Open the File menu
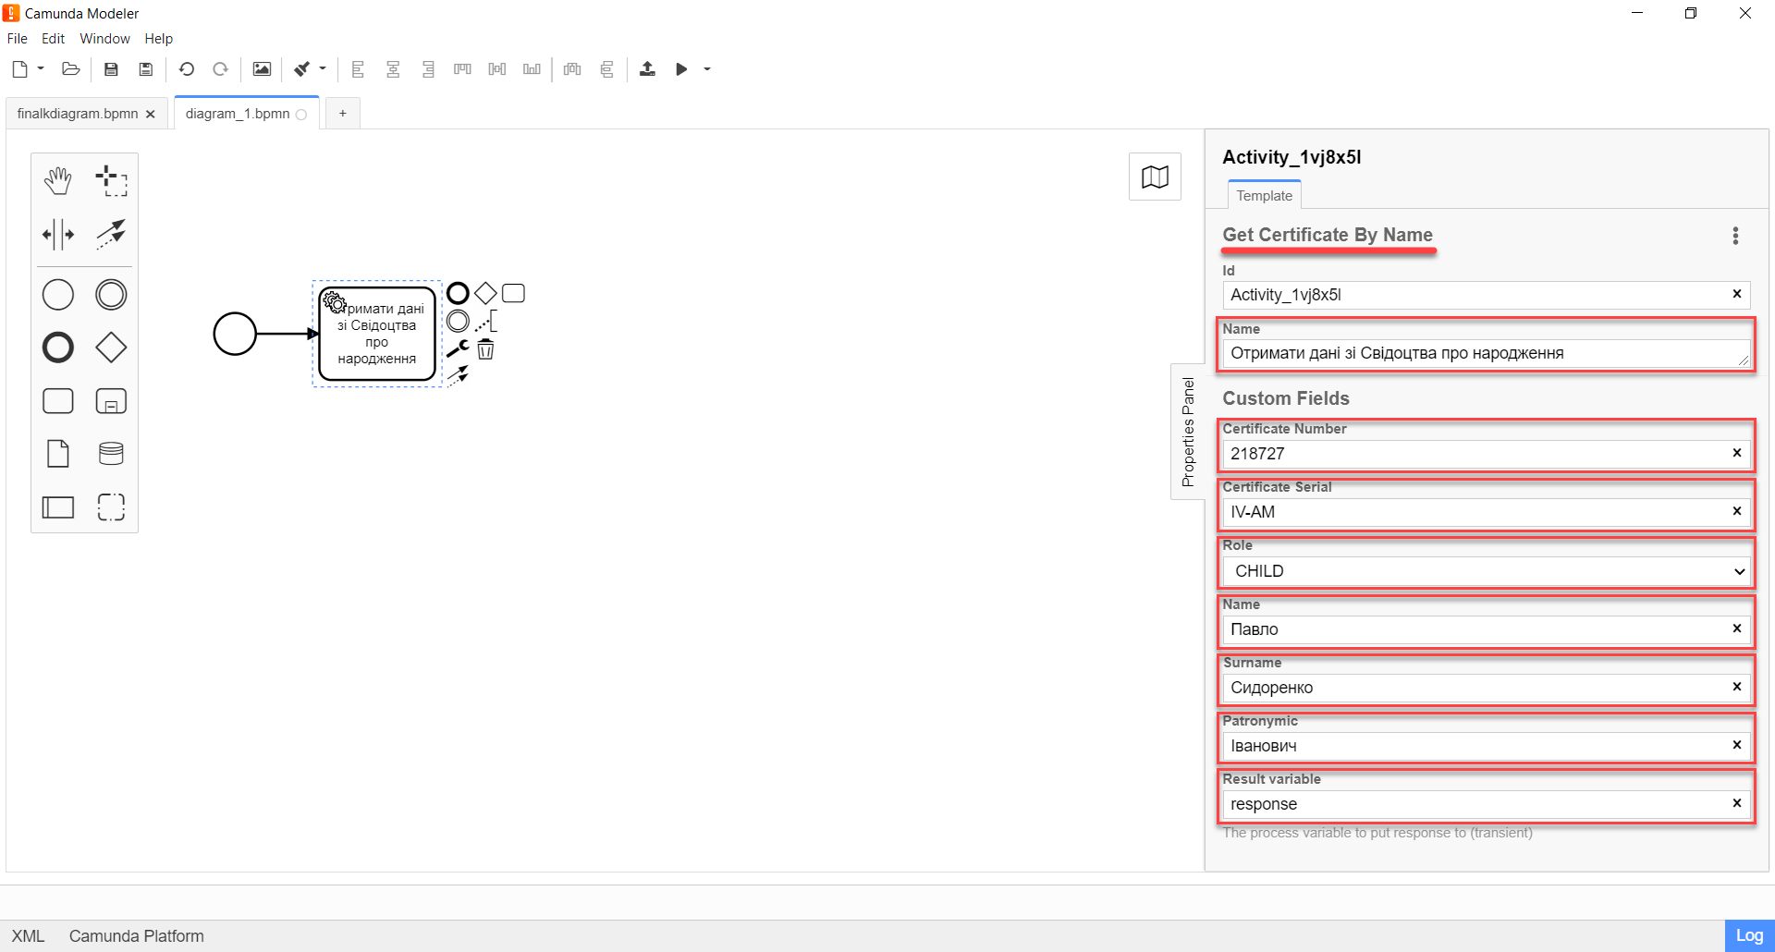The image size is (1775, 952). pos(18,39)
